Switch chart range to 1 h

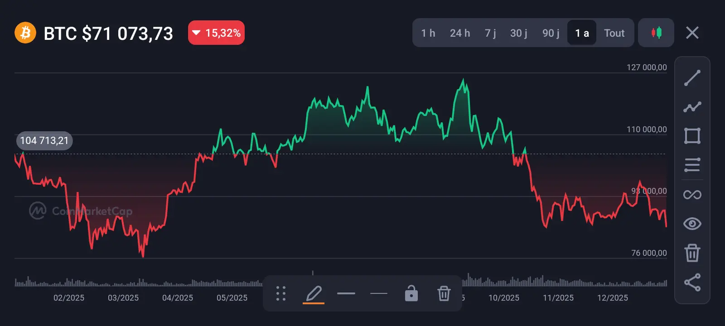tap(428, 33)
